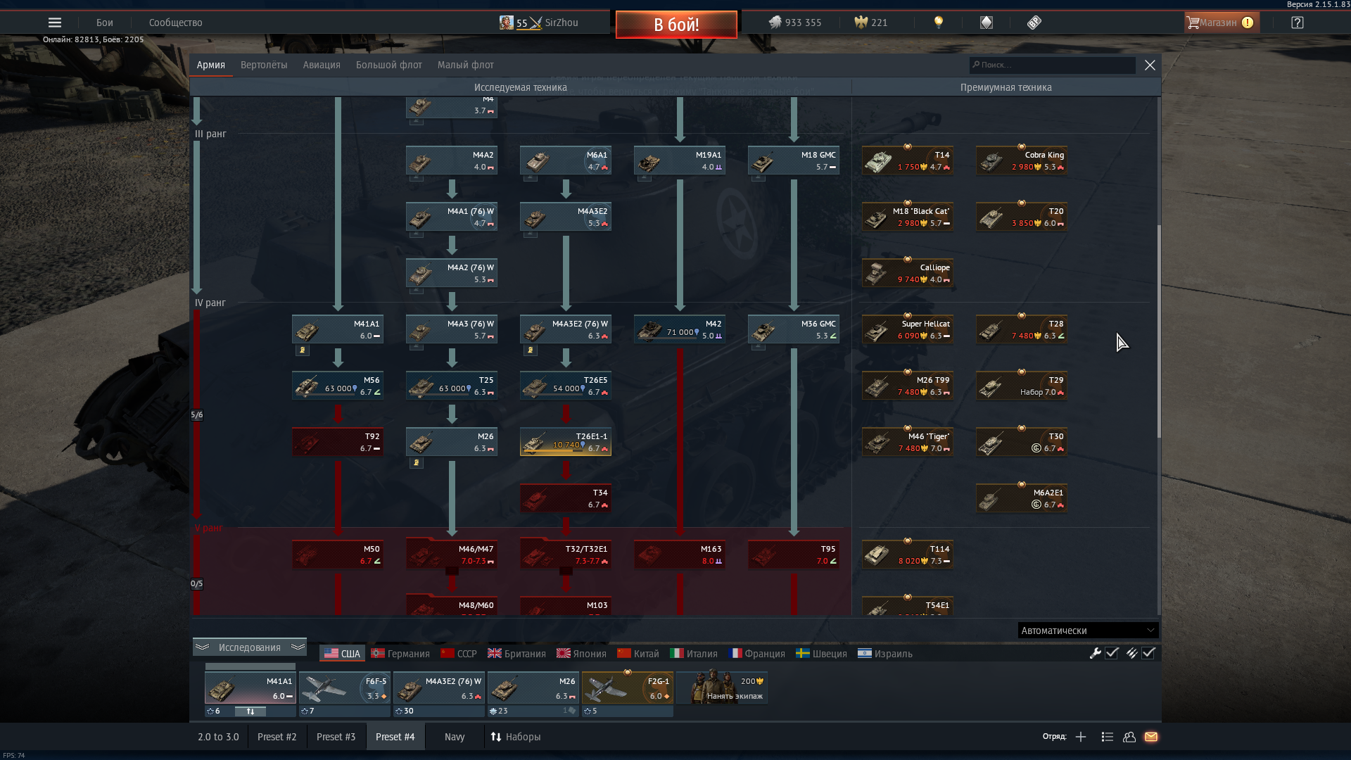Toggle auto-repair checkbox next to wrench

1112,653
